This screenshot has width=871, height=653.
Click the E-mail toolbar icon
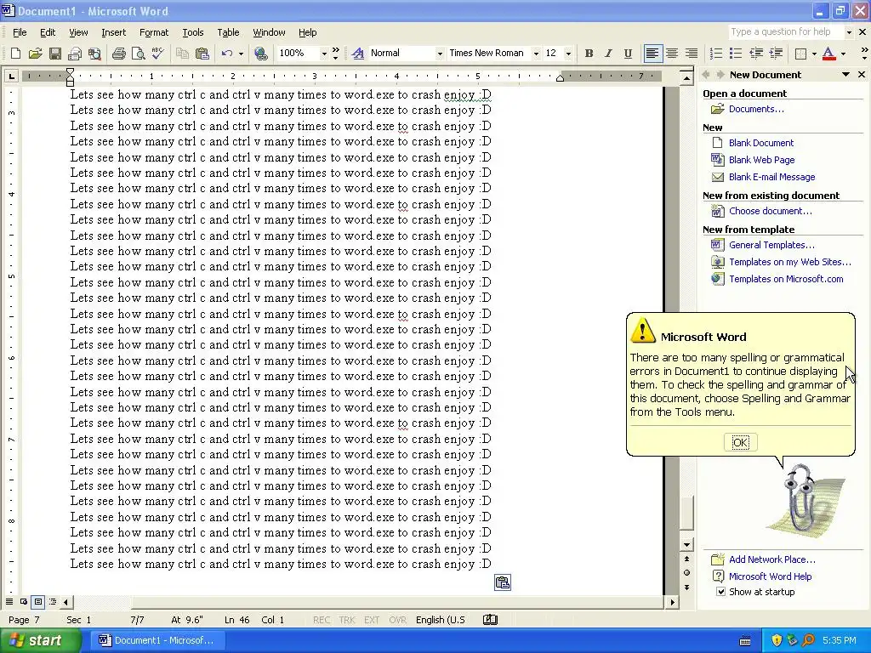pyautogui.click(x=75, y=54)
